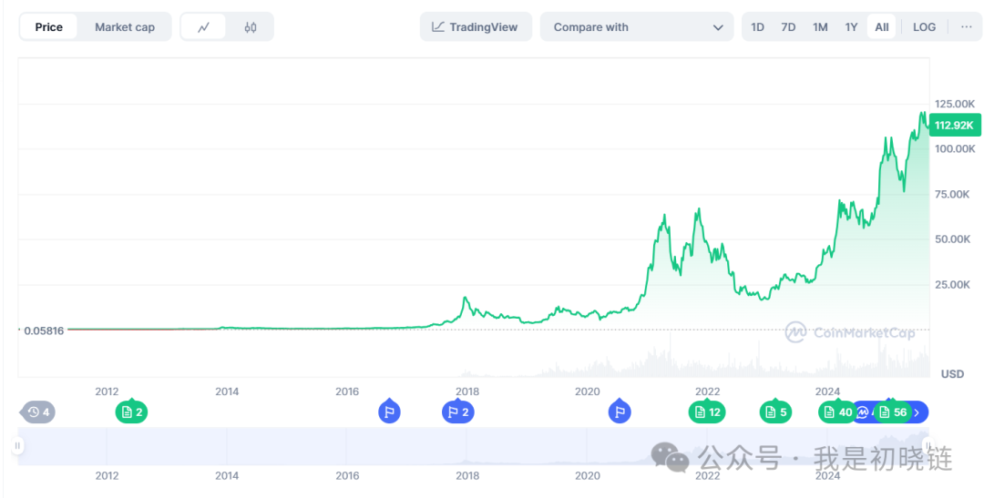
Task: Select the 1Y time range
Action: [851, 27]
